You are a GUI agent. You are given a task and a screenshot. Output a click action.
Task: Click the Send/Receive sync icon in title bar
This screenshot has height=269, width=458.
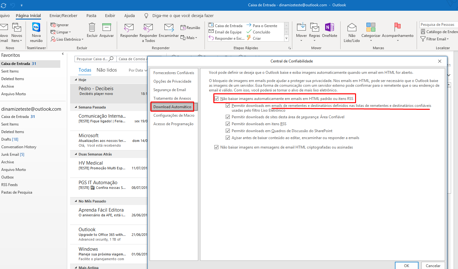3,5
